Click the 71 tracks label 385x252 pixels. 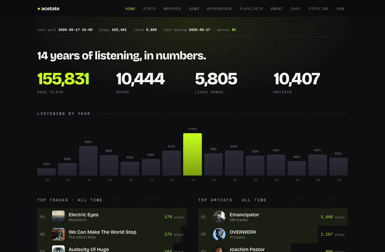click(x=237, y=237)
